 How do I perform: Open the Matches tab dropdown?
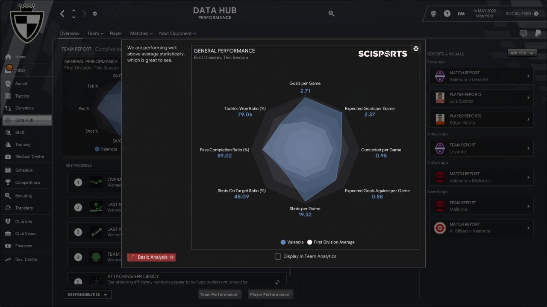click(142, 33)
